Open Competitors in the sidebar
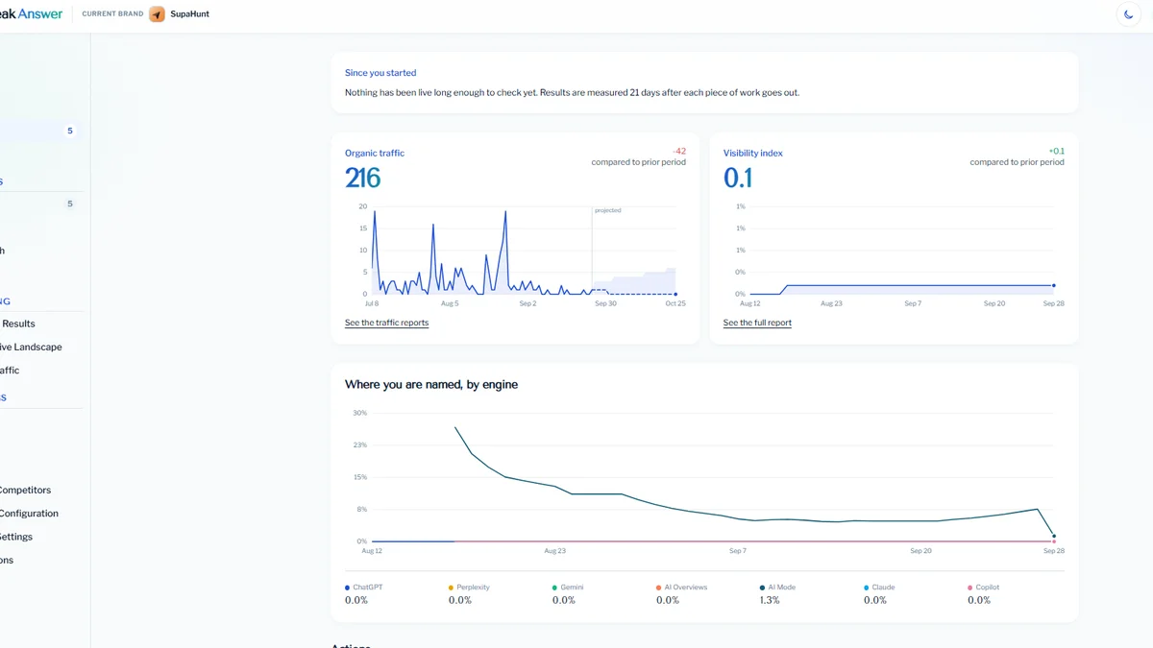1153x648 pixels. (24, 491)
